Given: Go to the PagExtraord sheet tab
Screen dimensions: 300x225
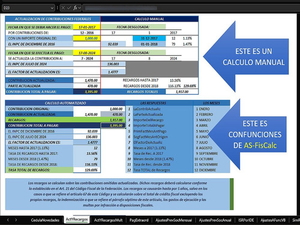Looking at the screenshot, I should [139, 220].
